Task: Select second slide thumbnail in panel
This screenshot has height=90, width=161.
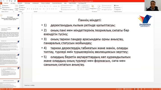Action: (x=10, y=33)
